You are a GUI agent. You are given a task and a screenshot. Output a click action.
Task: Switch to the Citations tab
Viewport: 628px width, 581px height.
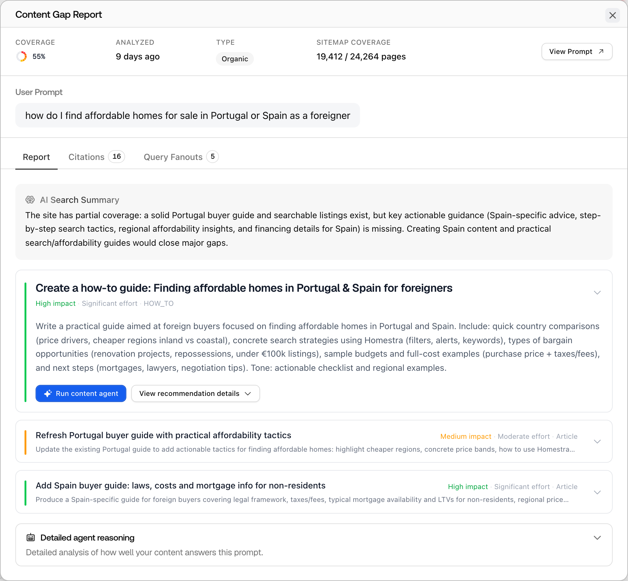point(97,157)
